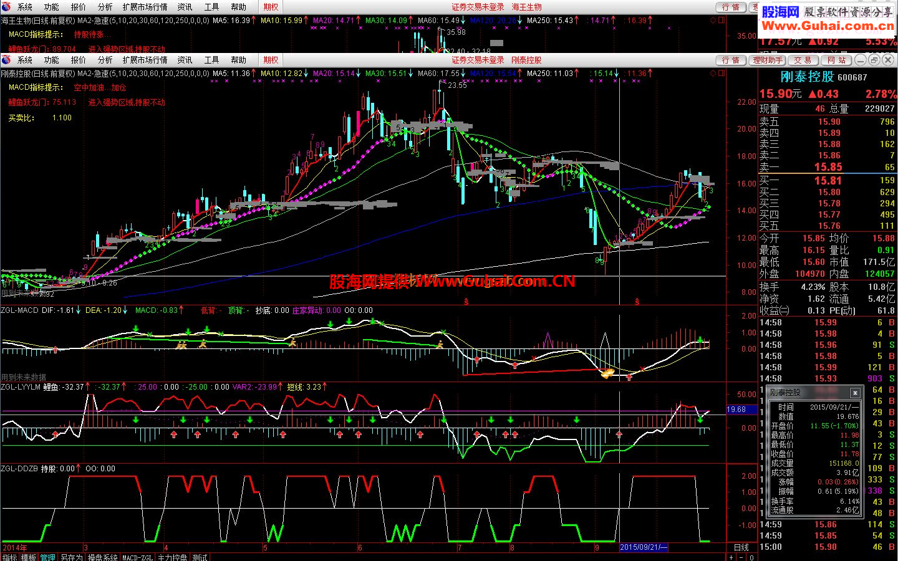Select 操盘系统 tab at bottom
This screenshot has width=898, height=561.
[102, 557]
